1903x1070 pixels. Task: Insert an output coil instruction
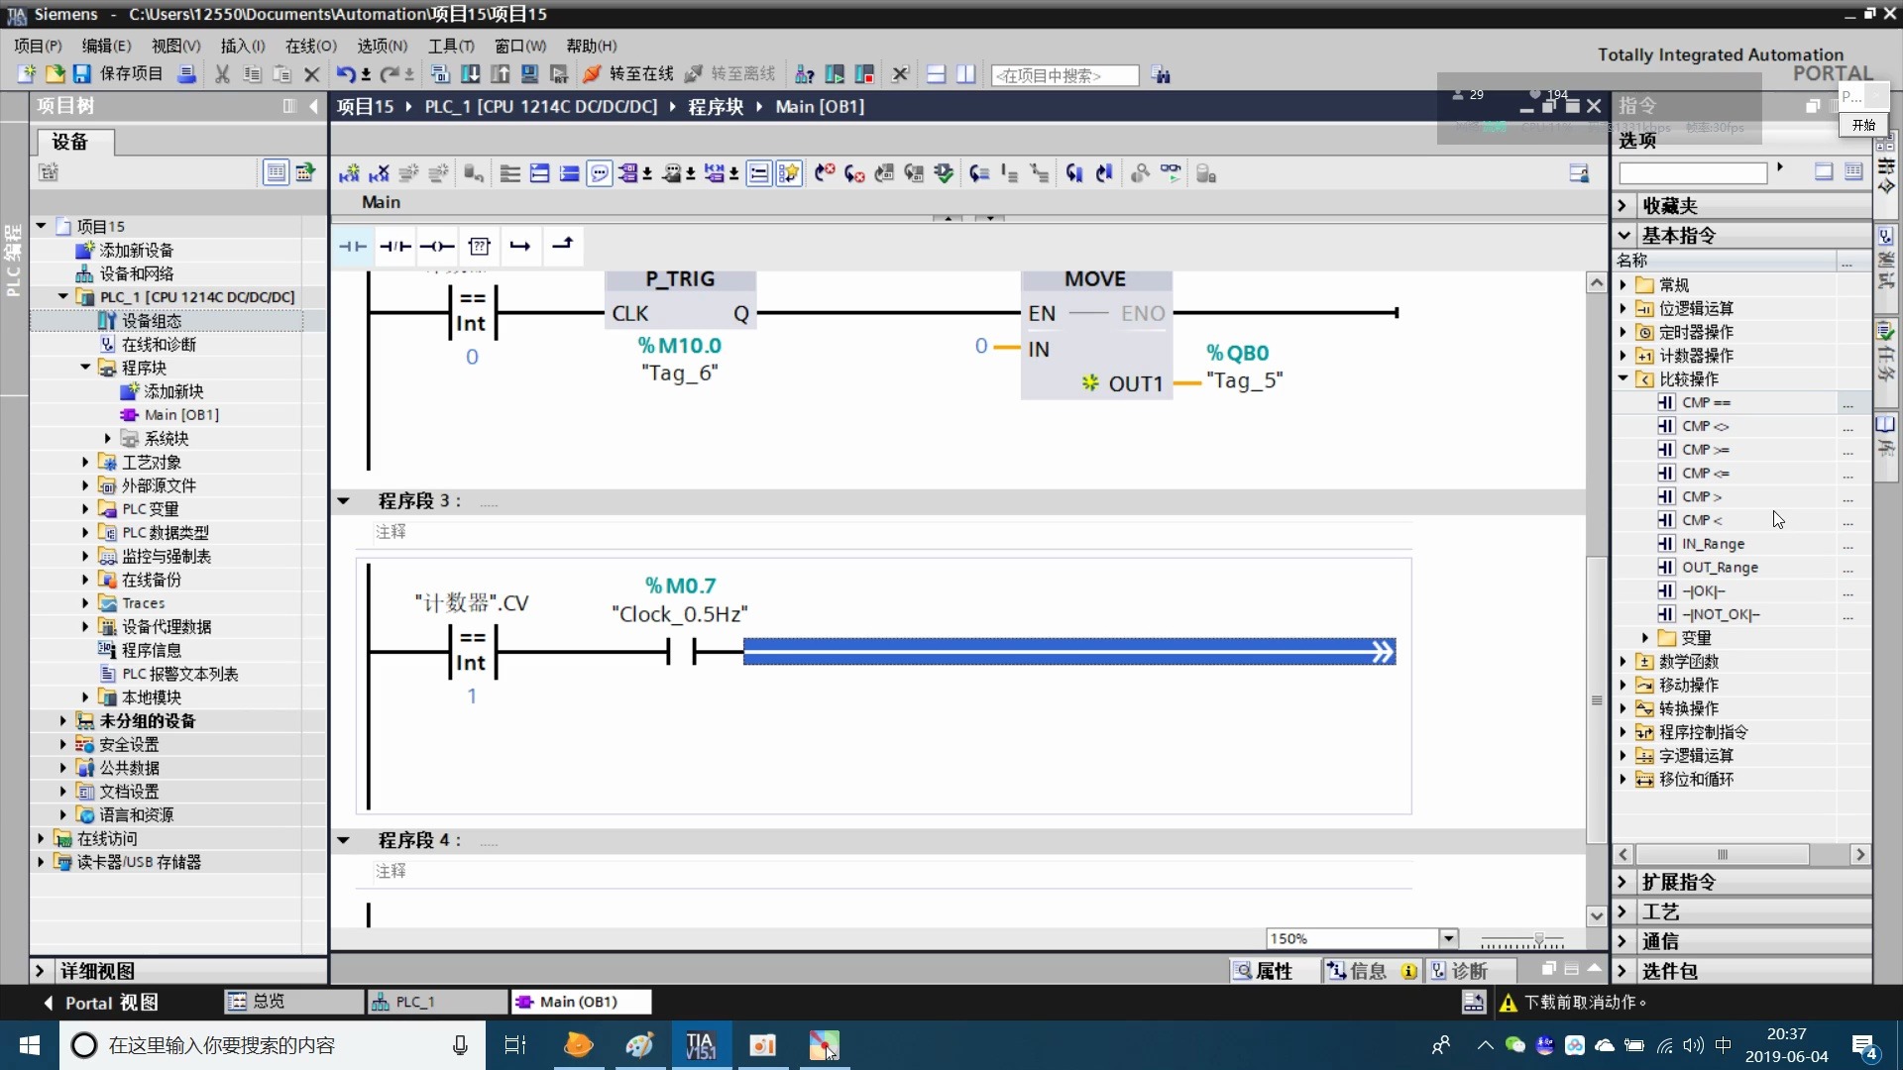[x=437, y=247]
